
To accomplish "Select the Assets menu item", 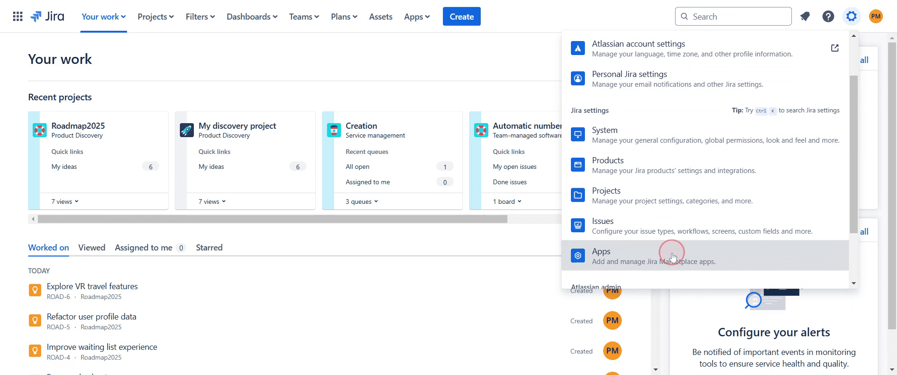I will pyautogui.click(x=381, y=17).
